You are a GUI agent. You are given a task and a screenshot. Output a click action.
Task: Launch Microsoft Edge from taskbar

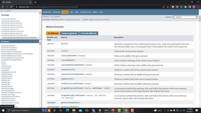pos(67,110)
